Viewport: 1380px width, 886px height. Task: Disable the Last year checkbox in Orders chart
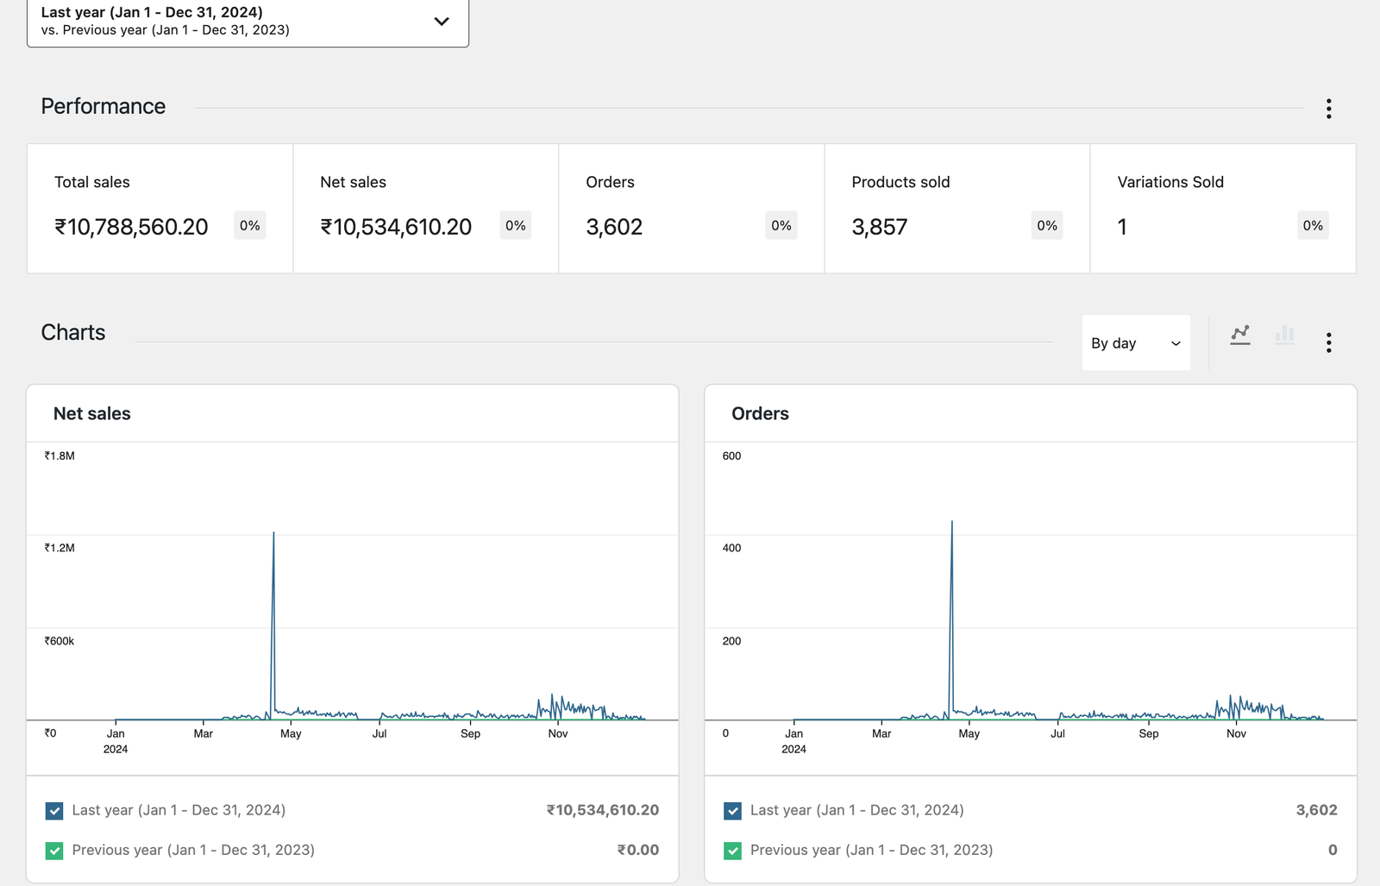click(732, 810)
